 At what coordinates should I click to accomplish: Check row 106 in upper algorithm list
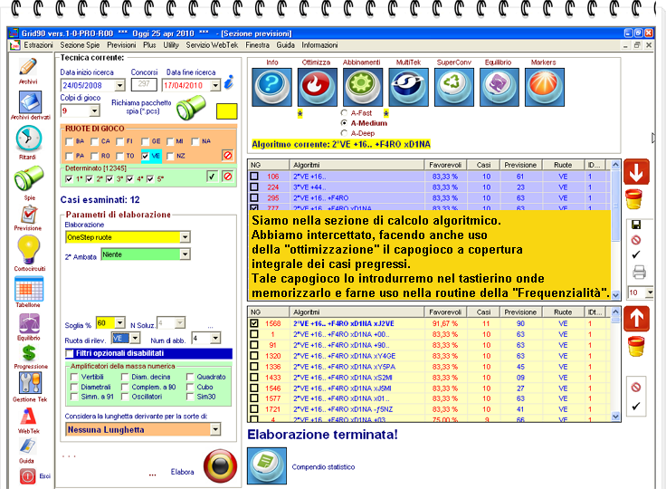click(x=254, y=176)
